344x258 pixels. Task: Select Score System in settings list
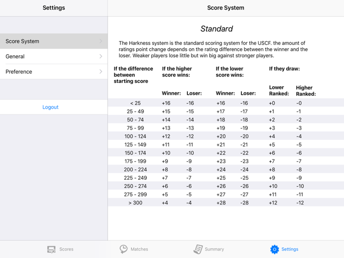(x=53, y=41)
